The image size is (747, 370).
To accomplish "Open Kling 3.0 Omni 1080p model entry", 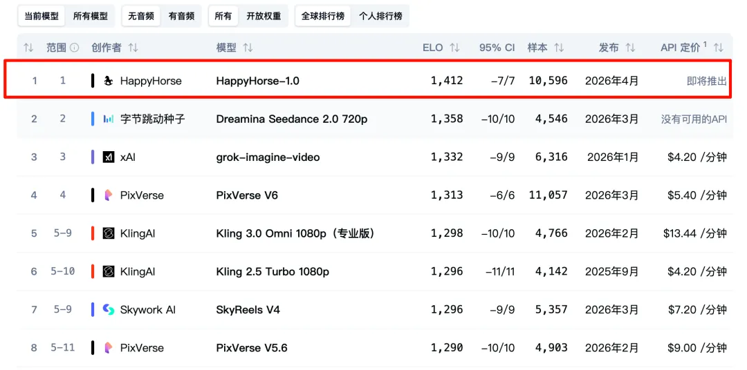I will pyautogui.click(x=295, y=233).
